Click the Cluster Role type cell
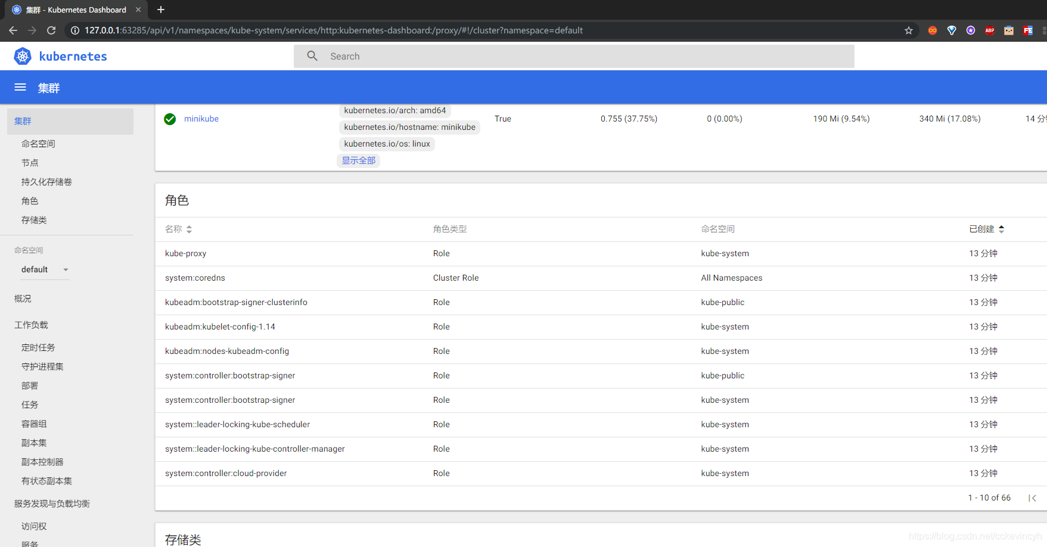This screenshot has width=1047, height=547. [456, 278]
